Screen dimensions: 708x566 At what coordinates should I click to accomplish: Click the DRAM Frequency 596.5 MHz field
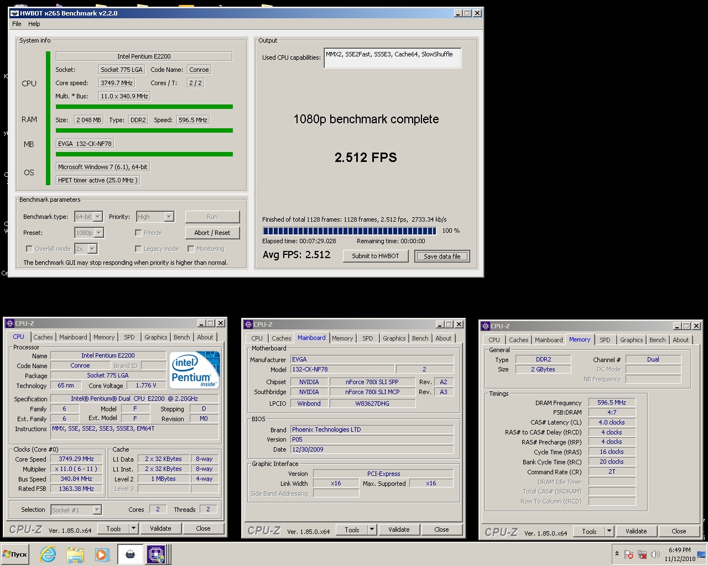click(x=611, y=402)
